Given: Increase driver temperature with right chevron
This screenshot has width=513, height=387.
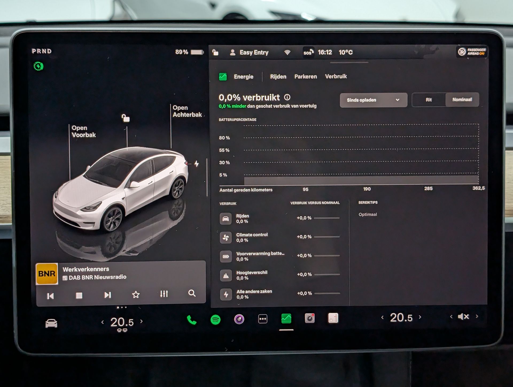Looking at the screenshot, I should 142,321.
